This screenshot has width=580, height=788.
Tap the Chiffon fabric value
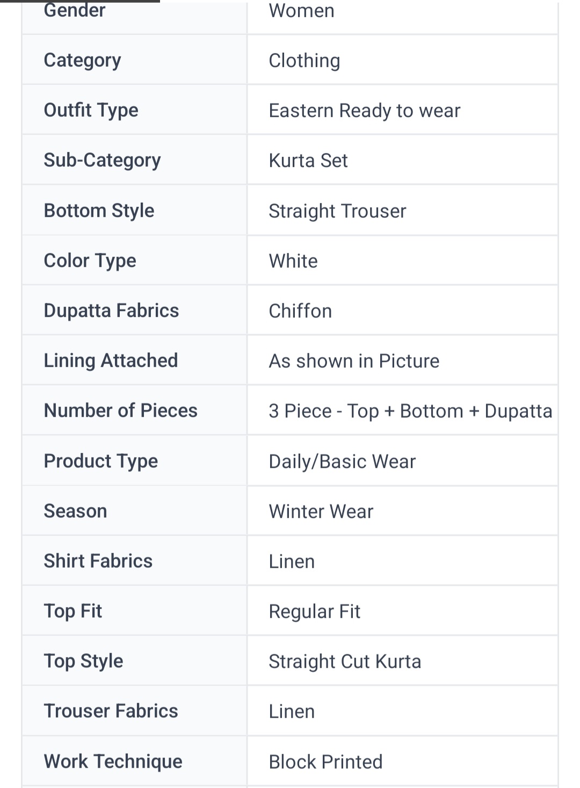tap(300, 311)
